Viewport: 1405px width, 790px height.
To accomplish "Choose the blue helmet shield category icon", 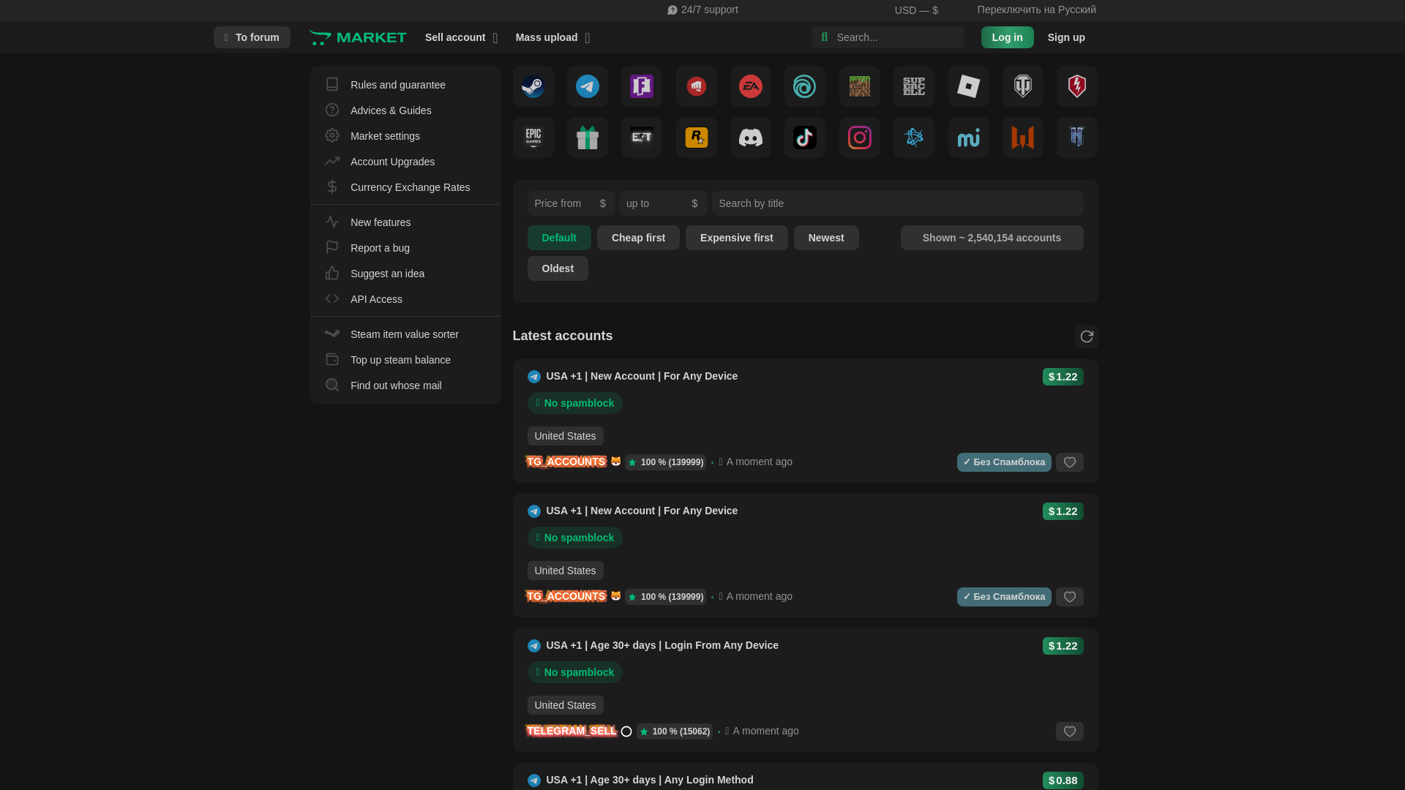I will [1076, 138].
